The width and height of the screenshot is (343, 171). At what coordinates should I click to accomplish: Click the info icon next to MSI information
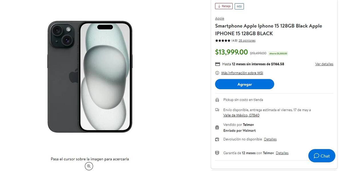tap(217, 73)
